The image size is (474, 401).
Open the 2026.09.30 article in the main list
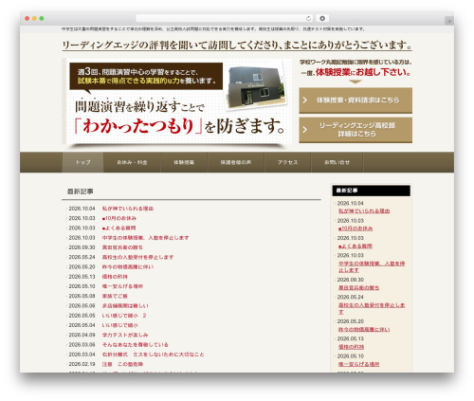tap(122, 247)
